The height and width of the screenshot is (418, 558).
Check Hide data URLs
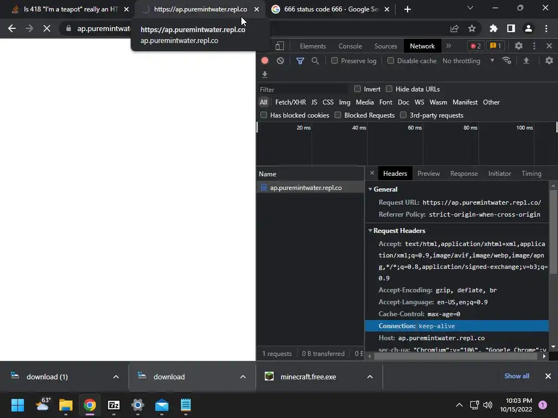tap(389, 89)
